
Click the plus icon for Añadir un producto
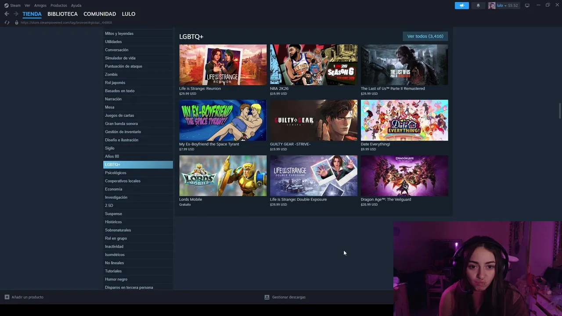7,297
